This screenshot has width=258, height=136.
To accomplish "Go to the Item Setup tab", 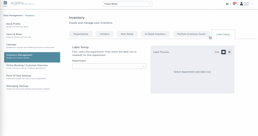I will 127,34.
